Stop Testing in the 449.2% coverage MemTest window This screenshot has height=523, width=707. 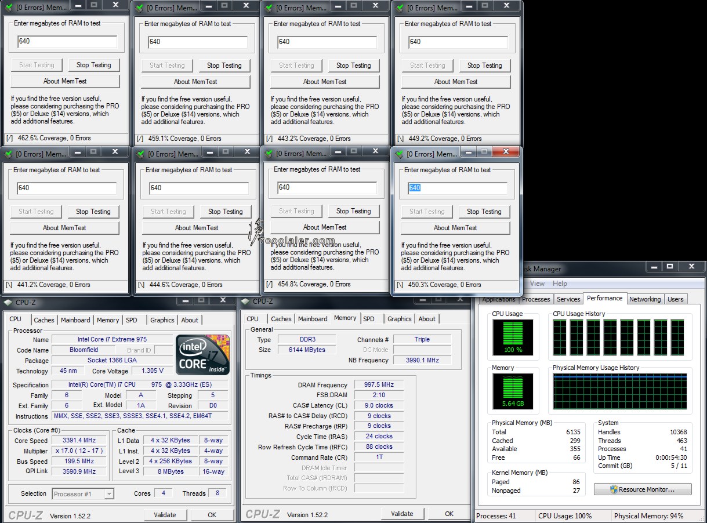485,66
